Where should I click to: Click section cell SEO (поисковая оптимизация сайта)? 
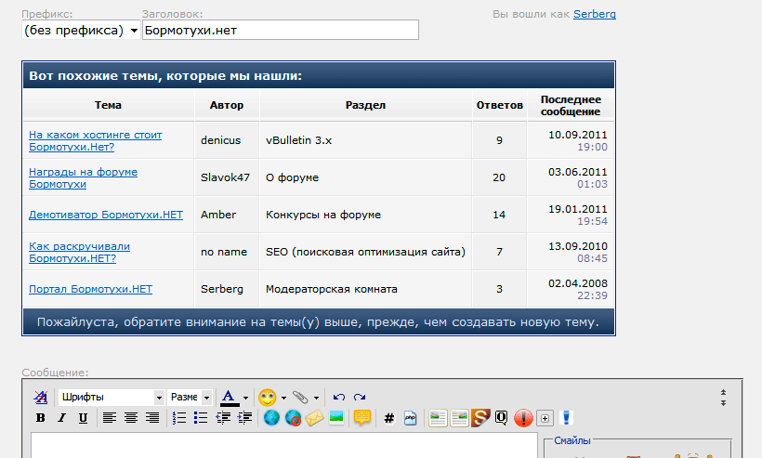365,252
